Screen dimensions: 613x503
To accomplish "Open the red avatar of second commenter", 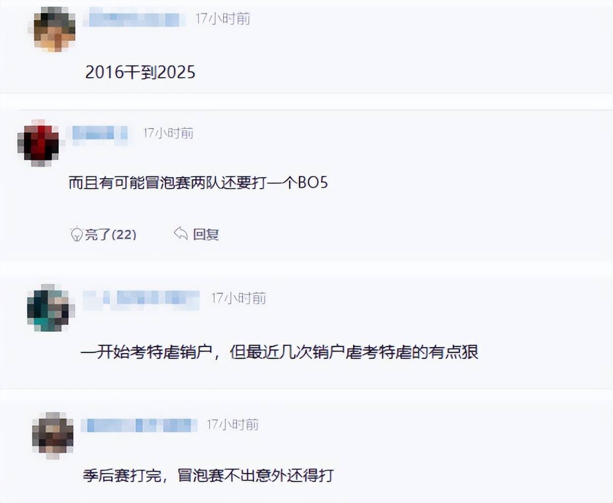I will click(39, 143).
